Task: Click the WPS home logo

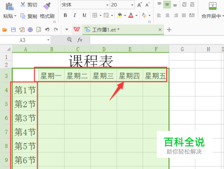Action: [77, 30]
